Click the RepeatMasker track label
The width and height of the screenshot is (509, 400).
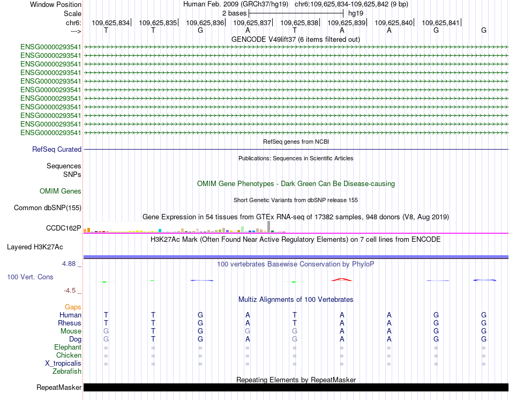pyautogui.click(x=59, y=387)
